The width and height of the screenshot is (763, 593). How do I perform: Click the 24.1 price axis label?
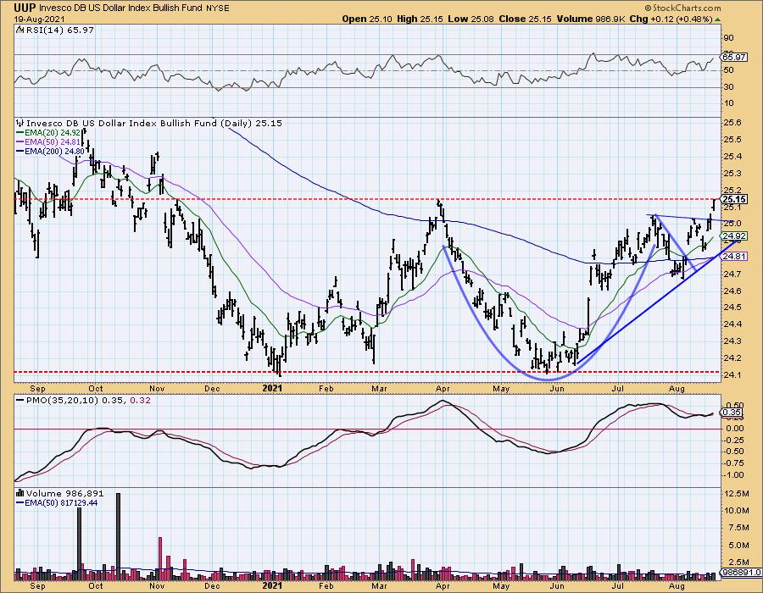pos(732,374)
